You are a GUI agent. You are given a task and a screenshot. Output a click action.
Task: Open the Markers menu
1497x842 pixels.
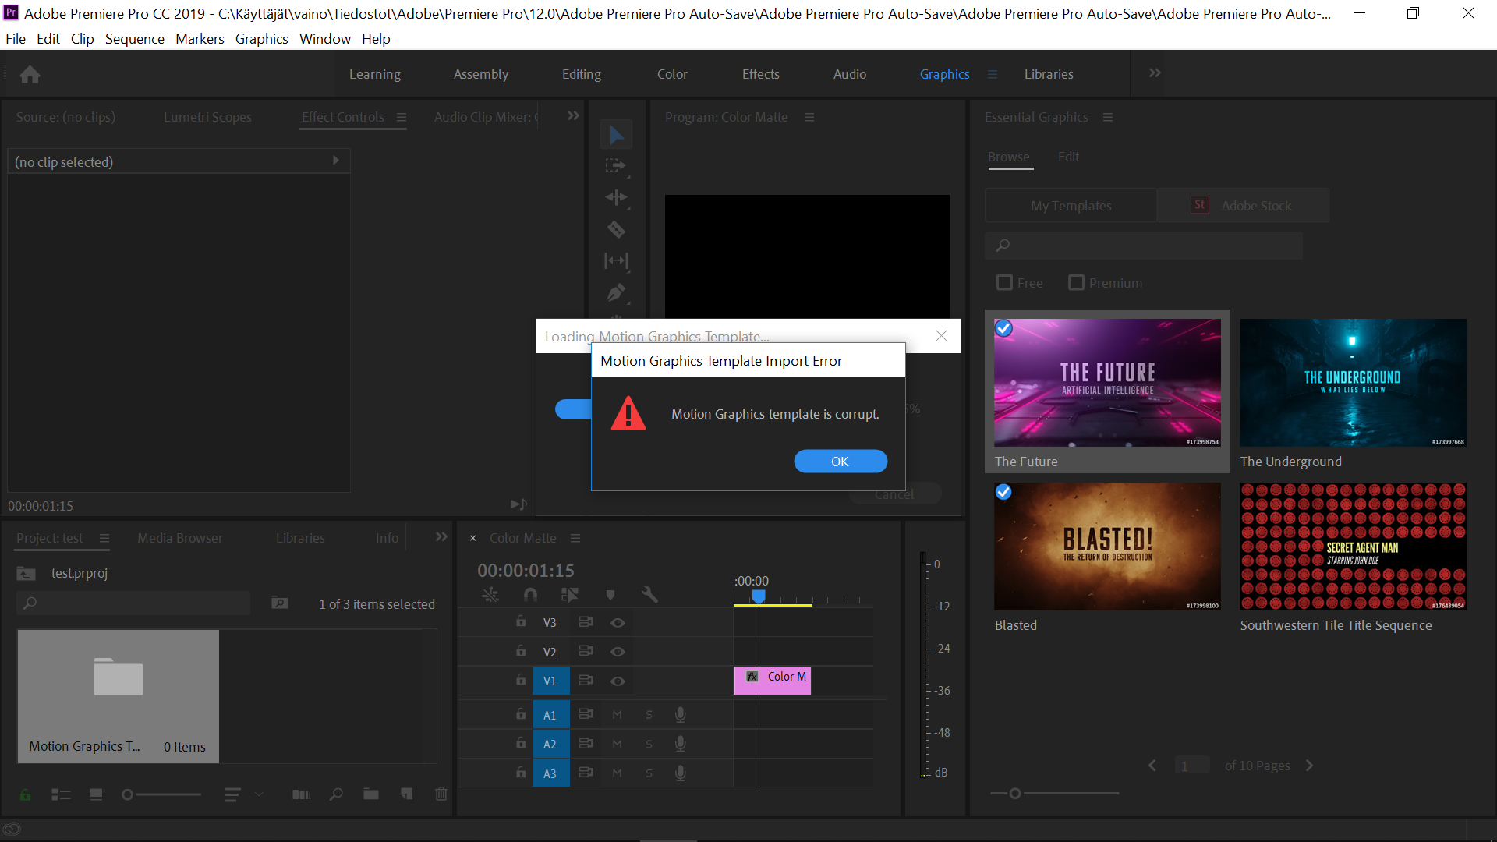[x=200, y=38]
